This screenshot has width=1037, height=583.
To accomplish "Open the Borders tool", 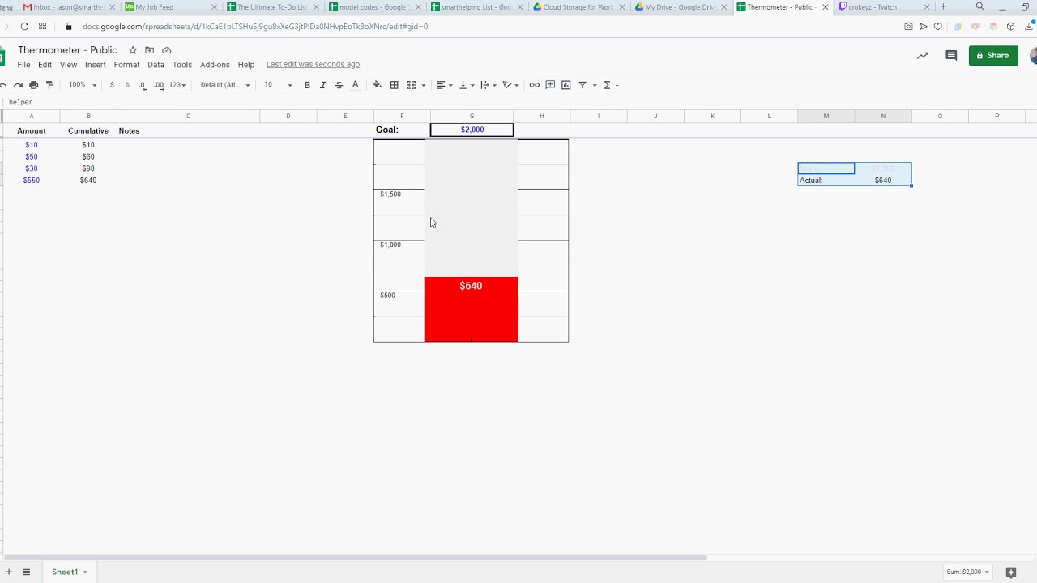I will click(394, 85).
